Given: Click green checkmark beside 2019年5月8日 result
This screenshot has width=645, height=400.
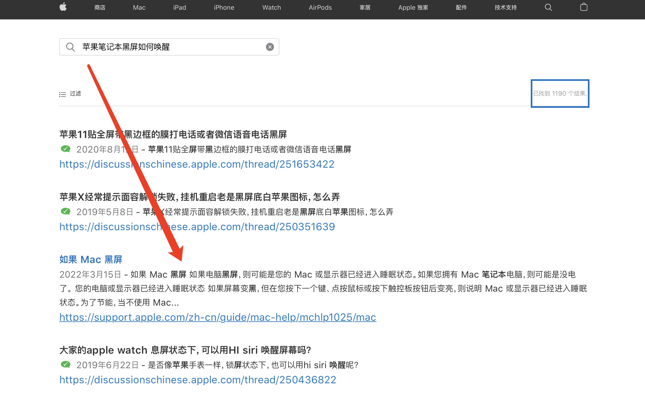Looking at the screenshot, I should pos(66,211).
